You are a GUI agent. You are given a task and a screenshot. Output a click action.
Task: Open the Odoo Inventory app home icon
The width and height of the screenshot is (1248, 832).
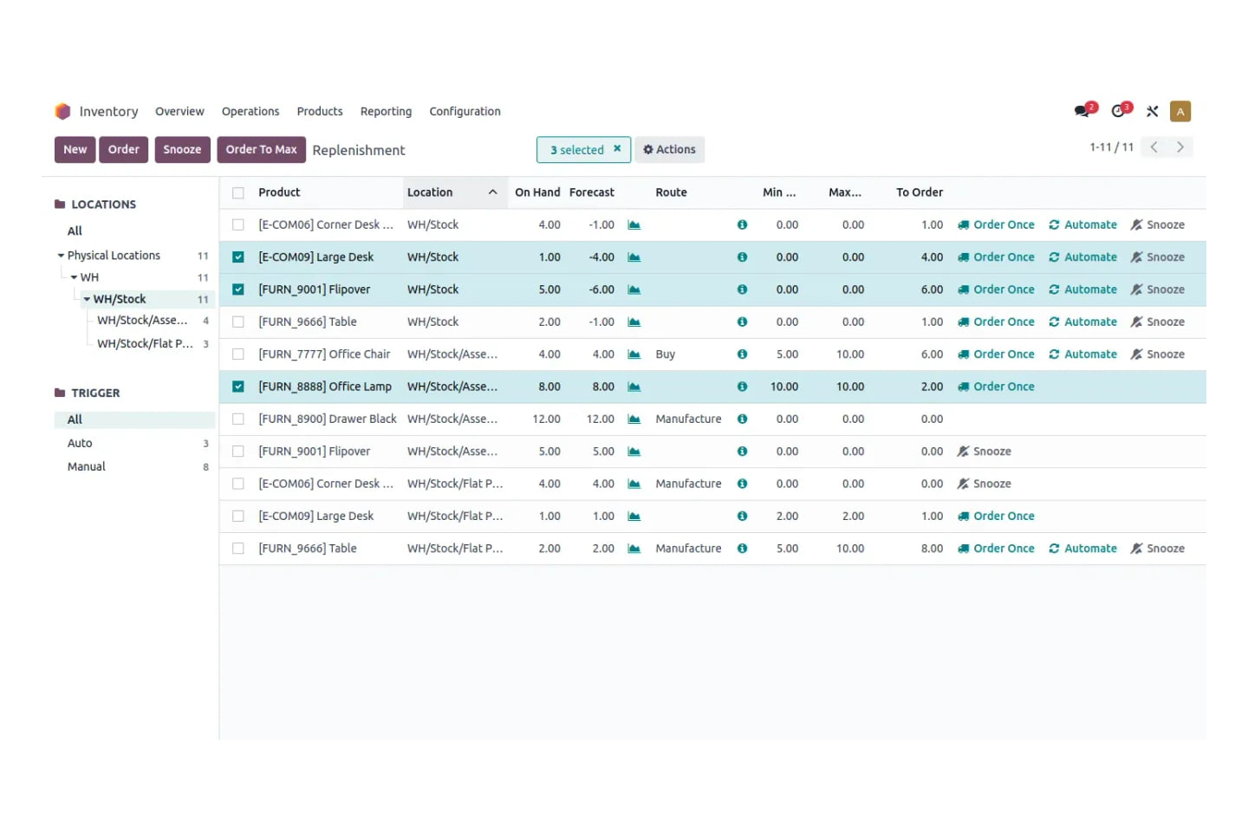62,111
